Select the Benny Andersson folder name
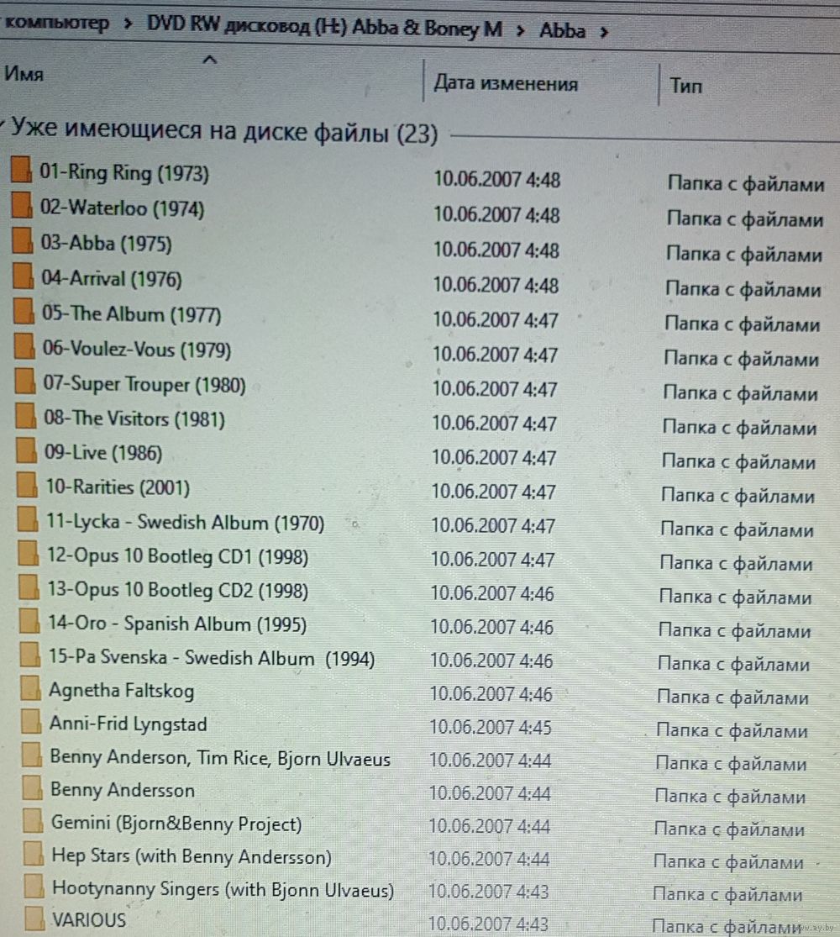The width and height of the screenshot is (840, 937). pyautogui.click(x=123, y=791)
